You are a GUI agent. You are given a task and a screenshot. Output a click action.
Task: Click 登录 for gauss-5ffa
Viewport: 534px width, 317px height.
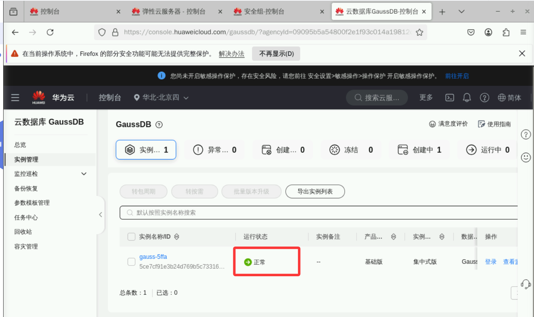(491, 262)
